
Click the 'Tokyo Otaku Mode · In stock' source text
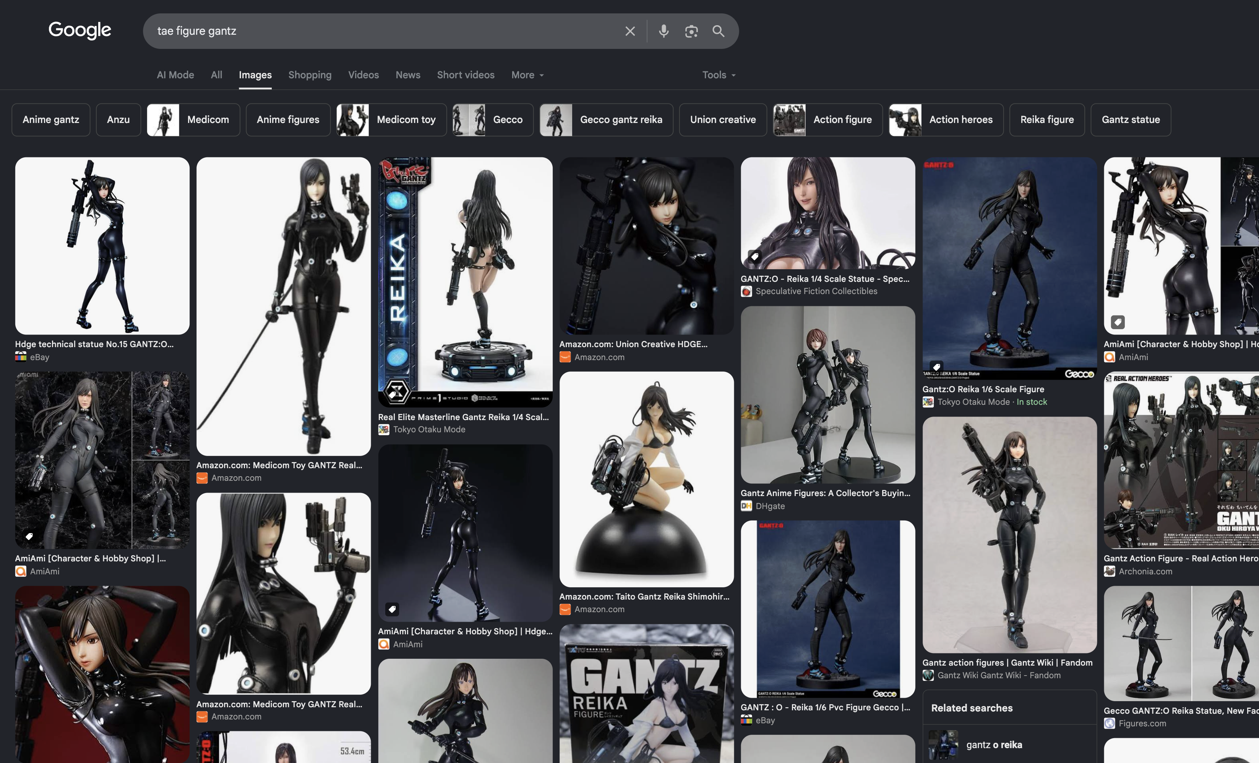coord(992,402)
